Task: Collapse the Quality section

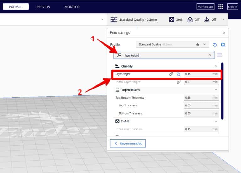Action: (216, 66)
